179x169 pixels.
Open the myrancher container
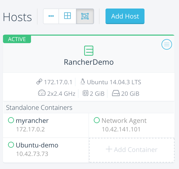pyautogui.click(x=32, y=121)
